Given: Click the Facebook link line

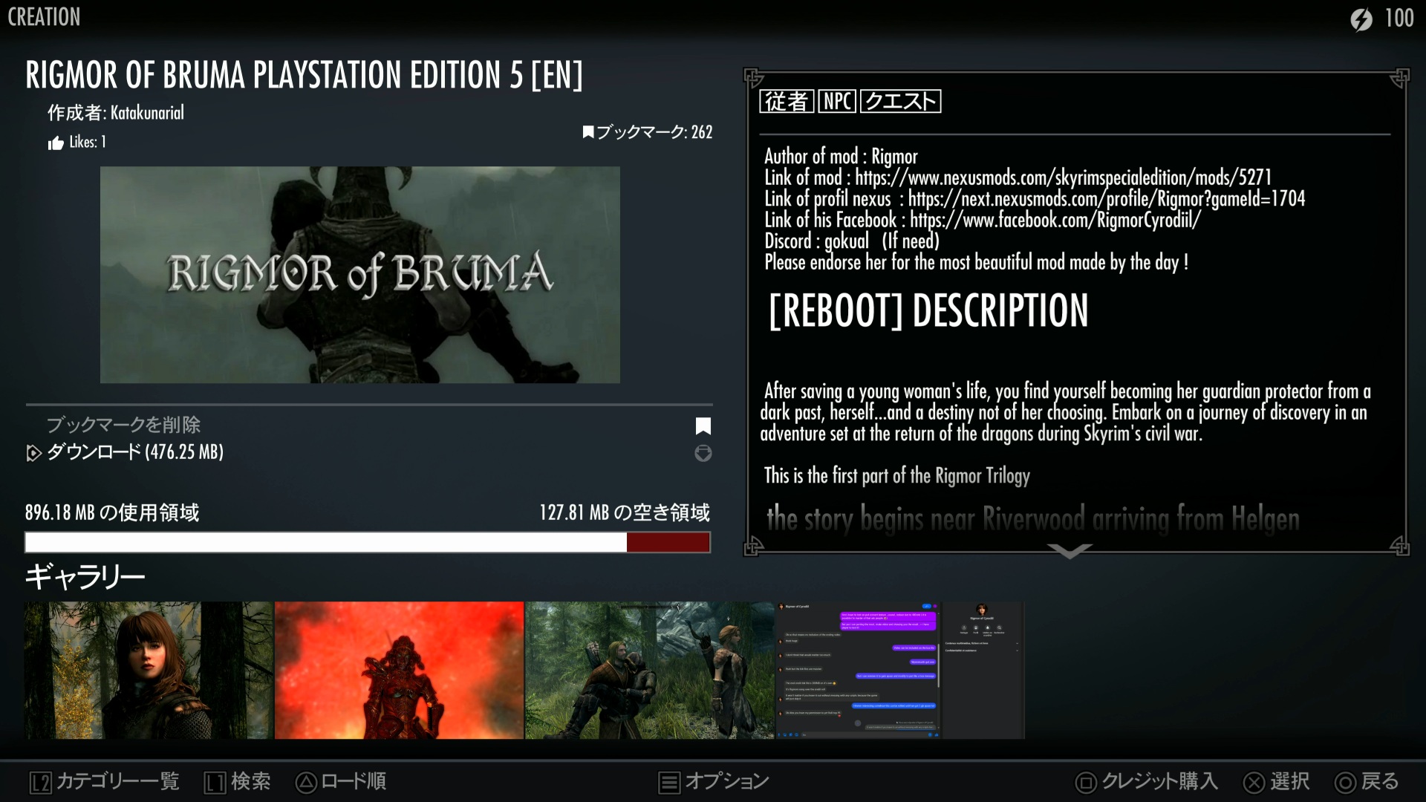Looking at the screenshot, I should (983, 220).
